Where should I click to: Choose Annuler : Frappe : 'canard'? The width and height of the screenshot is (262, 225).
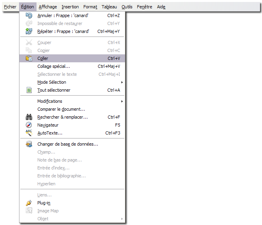(x=72, y=15)
